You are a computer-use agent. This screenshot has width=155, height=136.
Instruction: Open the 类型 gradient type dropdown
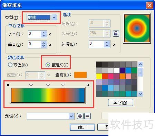(54, 18)
